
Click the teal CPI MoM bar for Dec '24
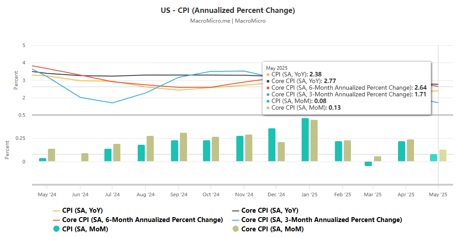pos(272,145)
